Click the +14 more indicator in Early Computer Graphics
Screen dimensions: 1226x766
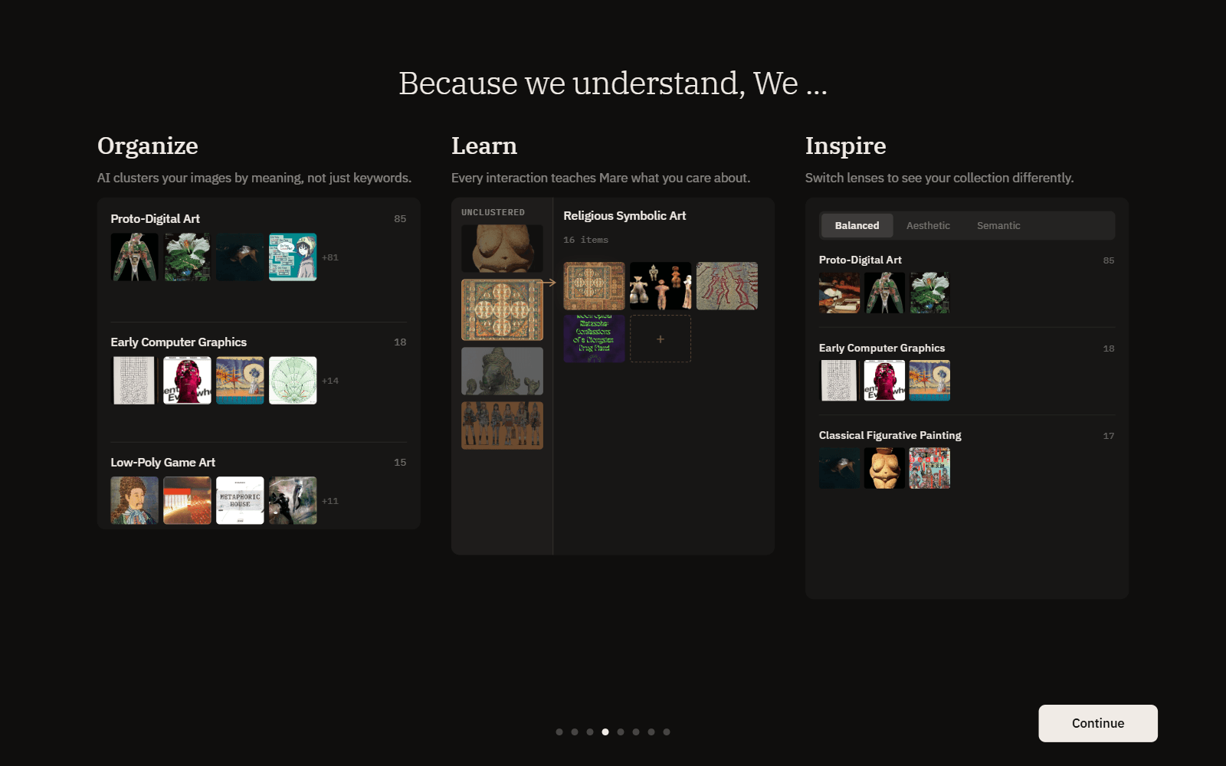(x=330, y=381)
